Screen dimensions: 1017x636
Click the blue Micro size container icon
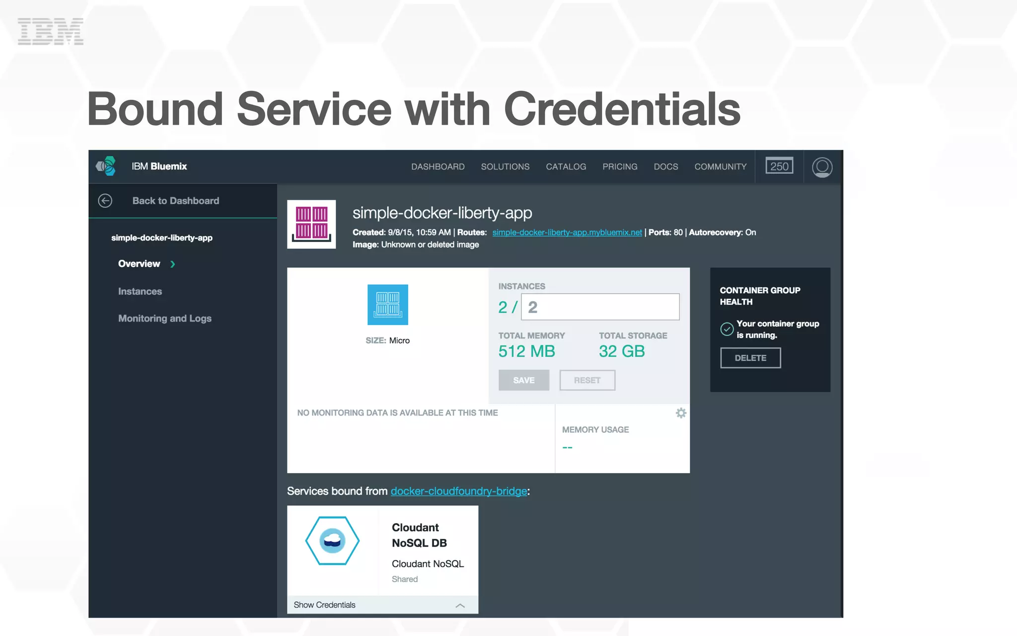pyautogui.click(x=388, y=305)
